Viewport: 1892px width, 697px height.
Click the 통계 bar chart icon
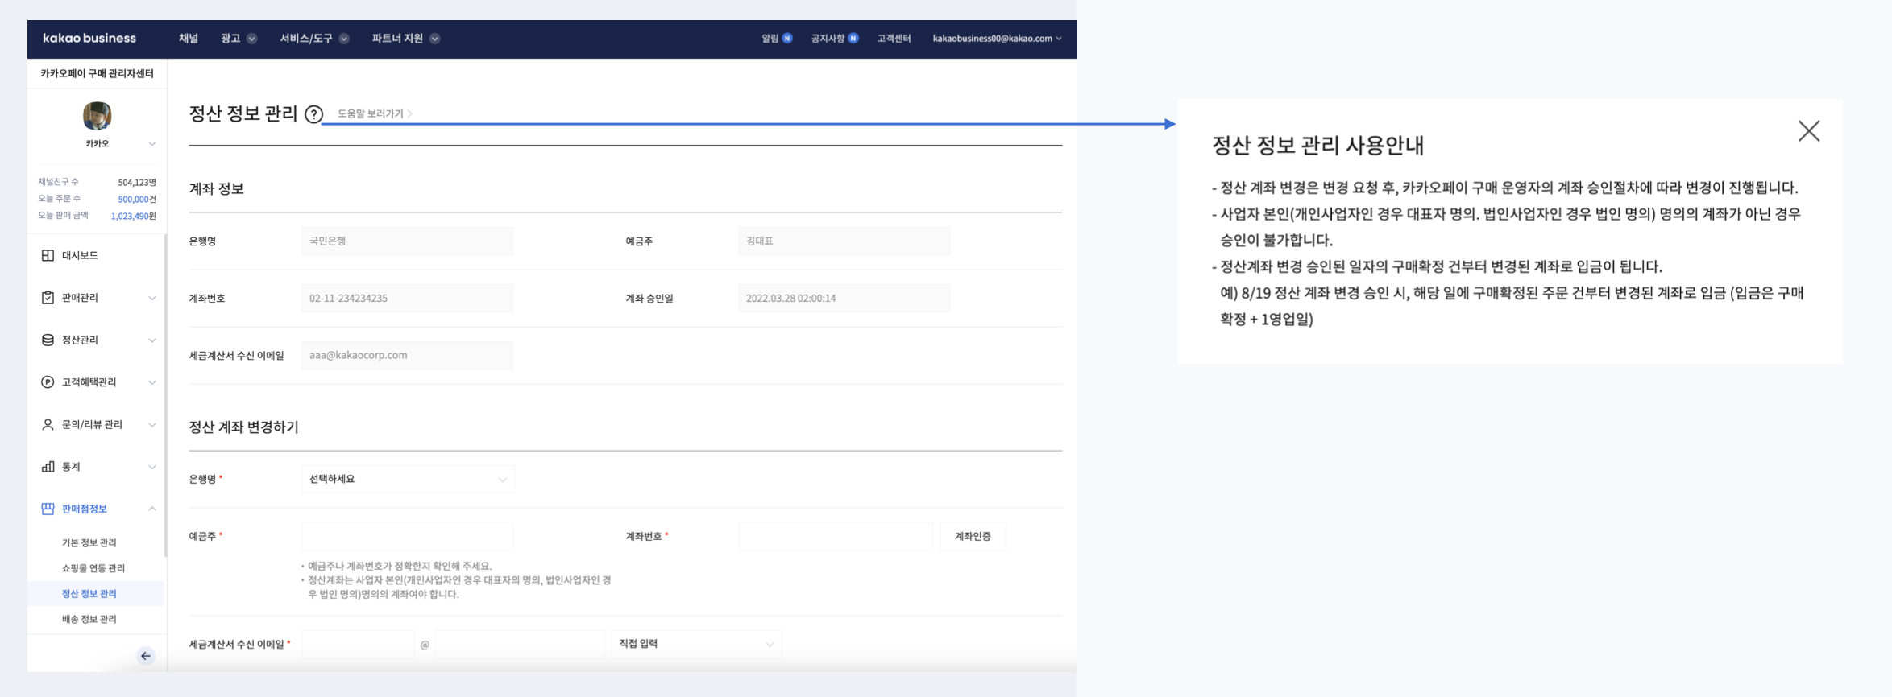48,467
